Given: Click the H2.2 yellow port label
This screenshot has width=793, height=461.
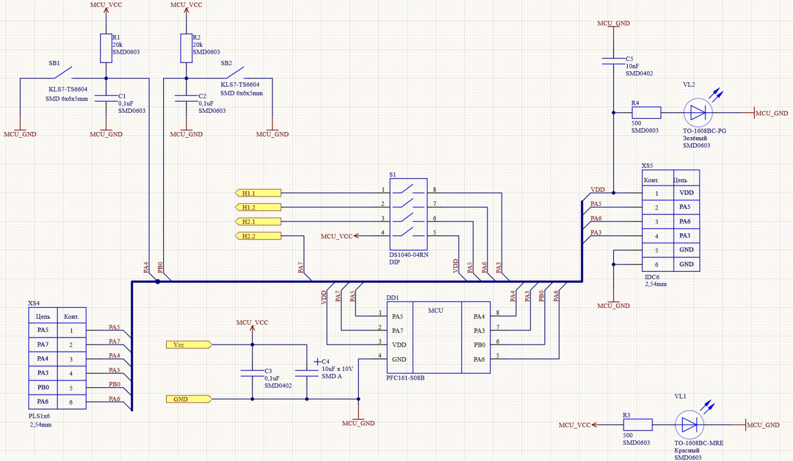Looking at the screenshot, I should click(x=258, y=236).
